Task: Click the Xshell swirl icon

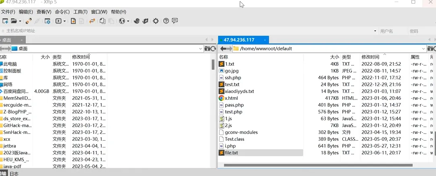Action: click(137, 21)
